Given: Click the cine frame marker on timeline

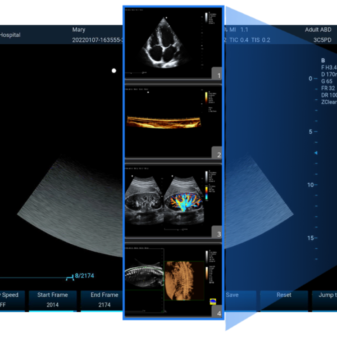Looking at the screenshot, I should click(70, 277).
